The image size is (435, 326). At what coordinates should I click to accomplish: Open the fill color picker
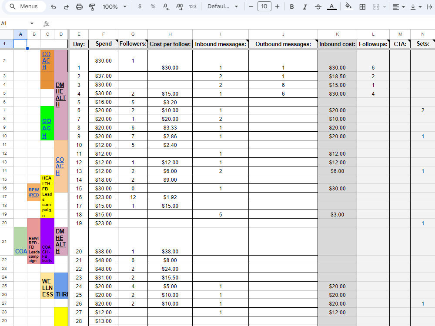348,6
